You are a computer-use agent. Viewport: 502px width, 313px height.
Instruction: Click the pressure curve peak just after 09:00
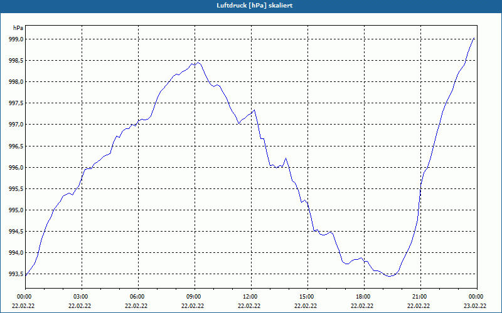(x=198, y=62)
